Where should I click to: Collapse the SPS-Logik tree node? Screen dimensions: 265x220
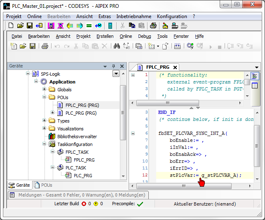point(28,74)
